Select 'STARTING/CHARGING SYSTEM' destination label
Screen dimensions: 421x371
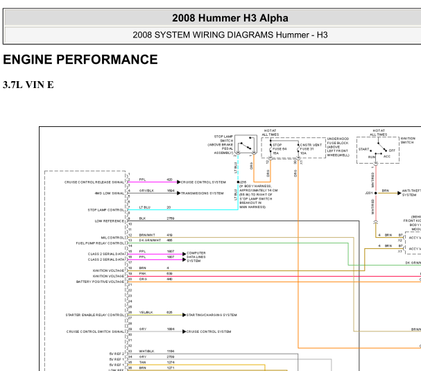[212, 315]
